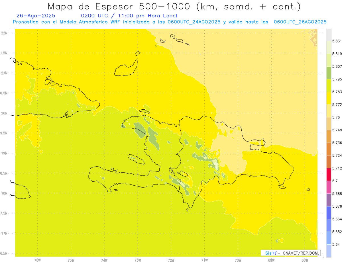Click the legend value 5.783
This screenshot has height=264, width=342.
[x=337, y=92]
